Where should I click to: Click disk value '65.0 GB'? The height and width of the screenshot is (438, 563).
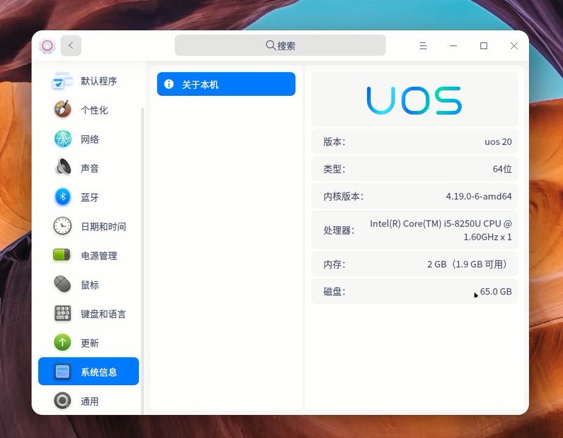click(496, 292)
